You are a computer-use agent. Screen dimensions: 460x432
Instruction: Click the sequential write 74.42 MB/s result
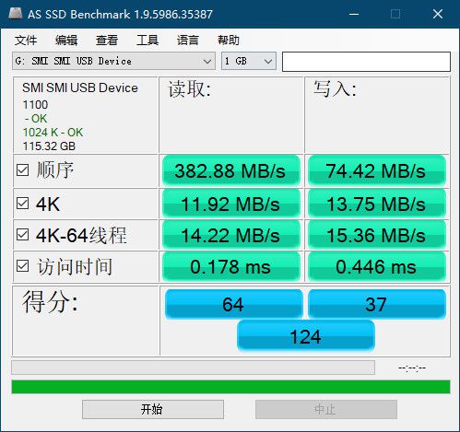376,170
